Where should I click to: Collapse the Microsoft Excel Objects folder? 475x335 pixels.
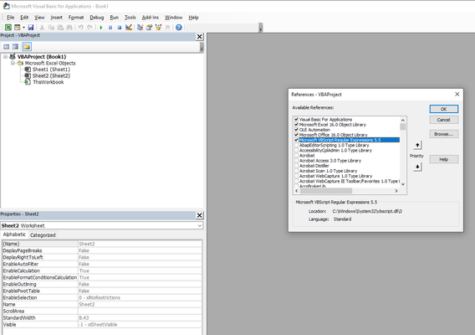[13, 63]
